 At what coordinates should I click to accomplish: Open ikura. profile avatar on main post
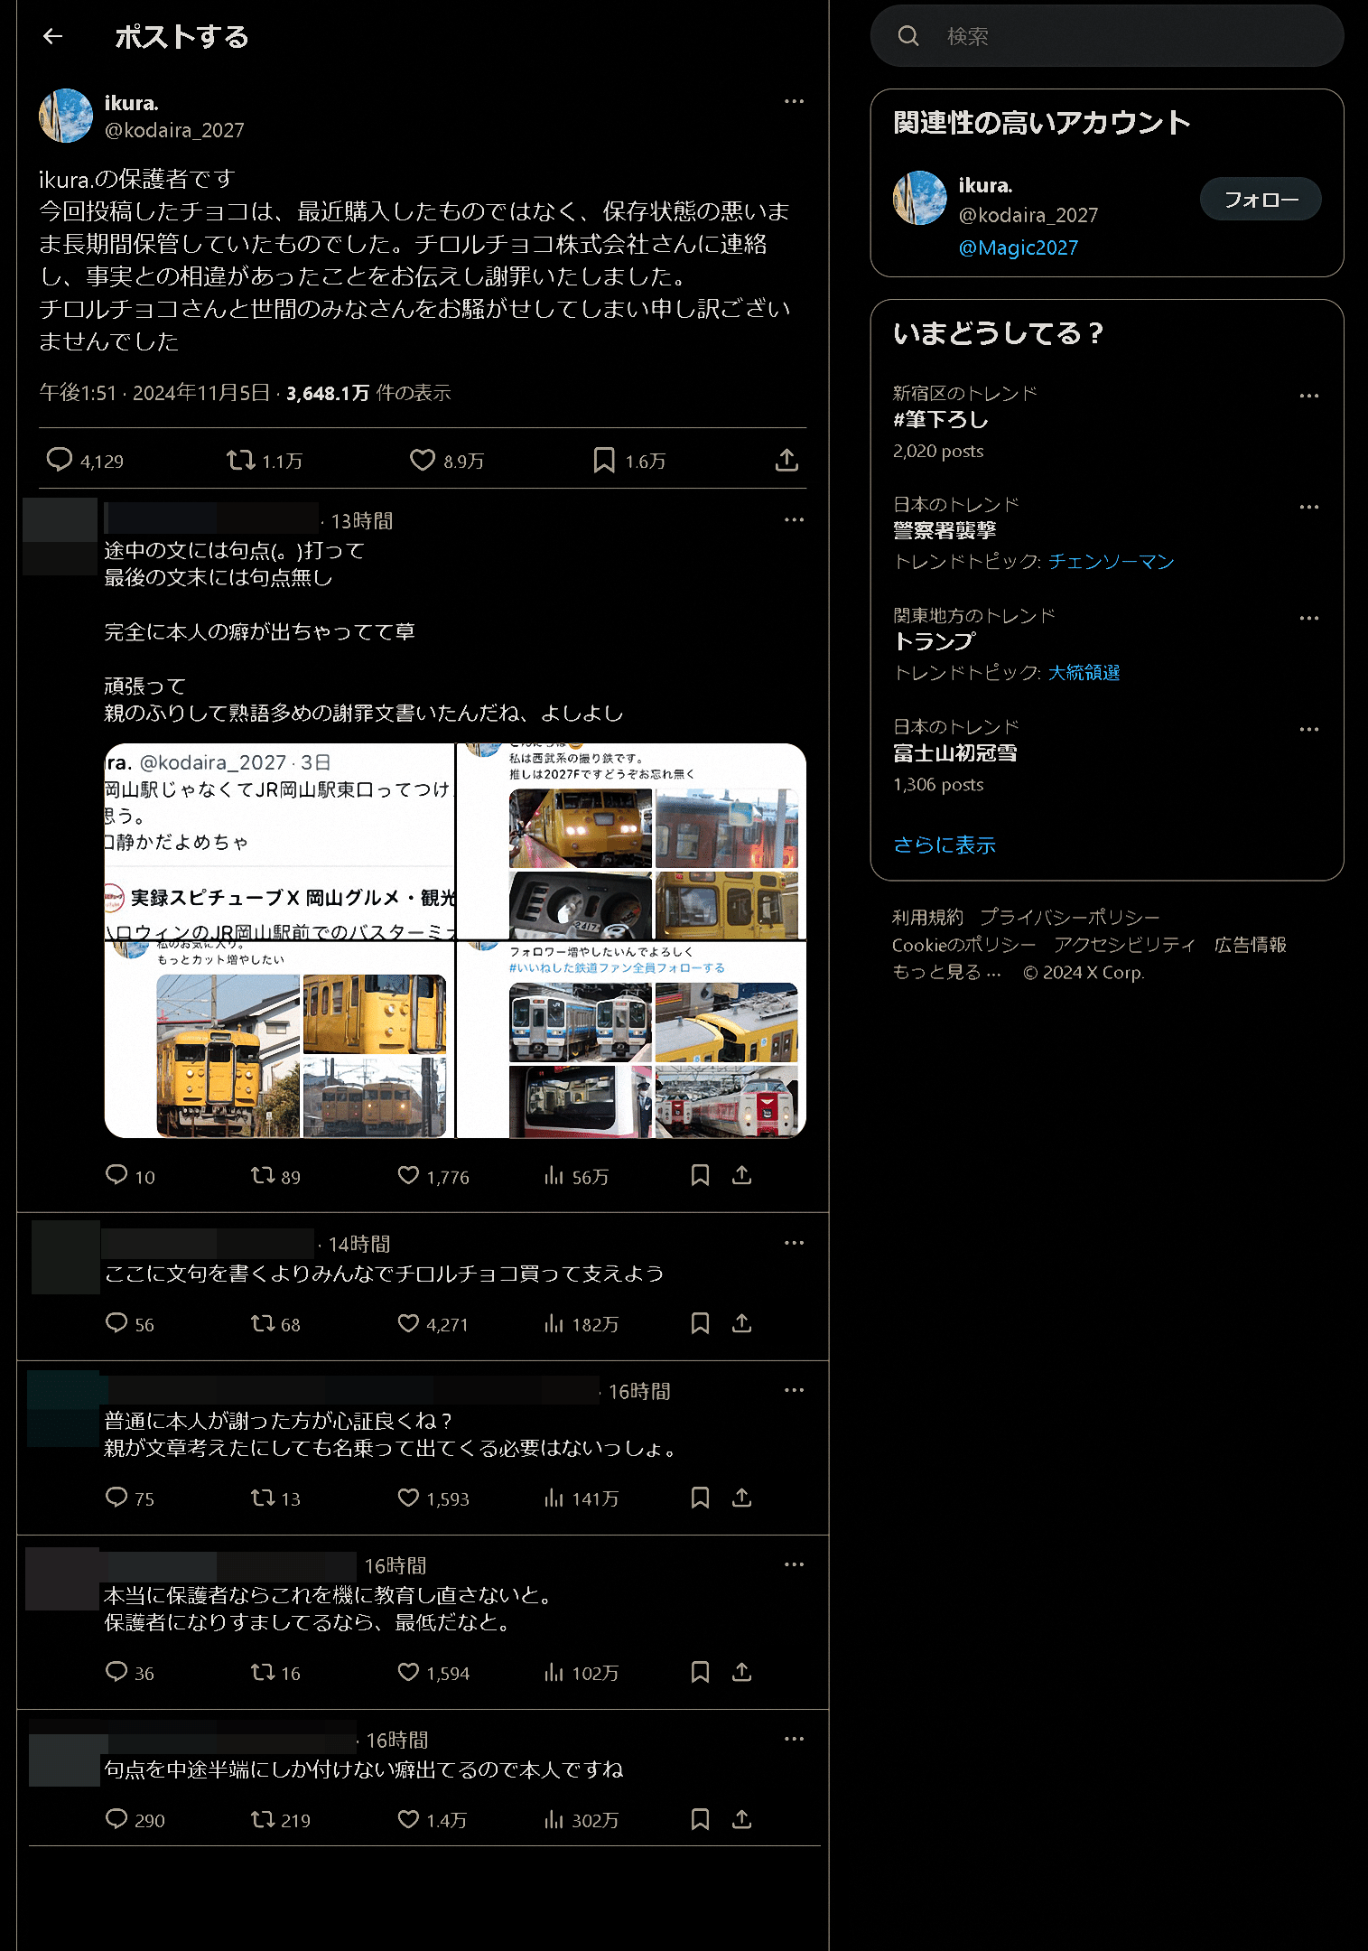pyautogui.click(x=66, y=116)
